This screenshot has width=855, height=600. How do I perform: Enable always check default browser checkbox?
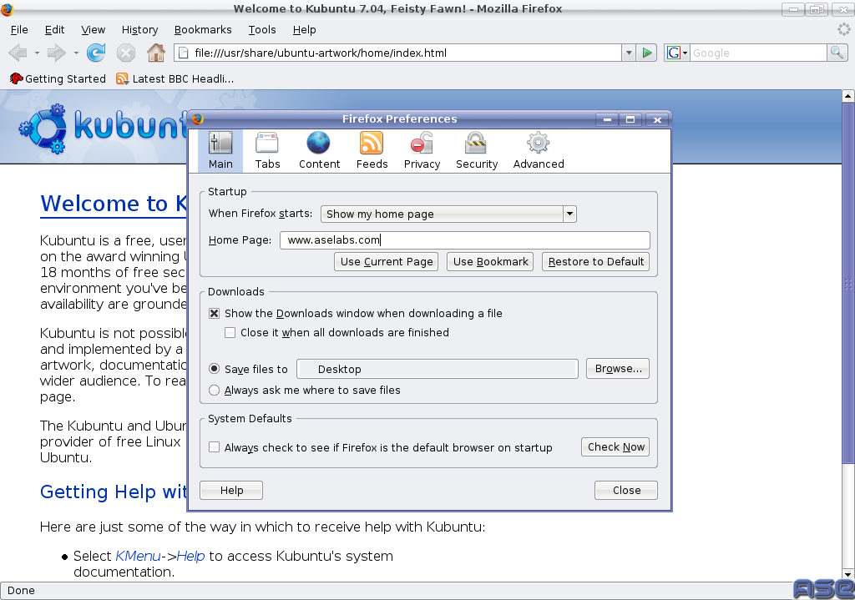[x=215, y=447]
